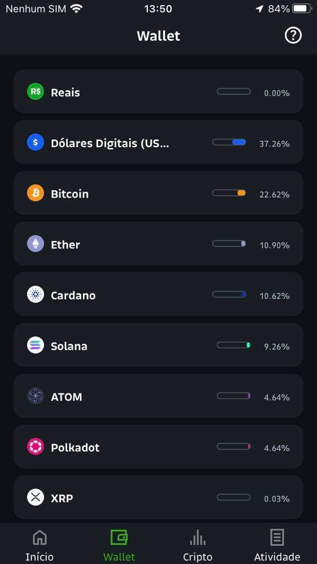Open the help question mark icon
This screenshot has width=317, height=564.
(293, 36)
